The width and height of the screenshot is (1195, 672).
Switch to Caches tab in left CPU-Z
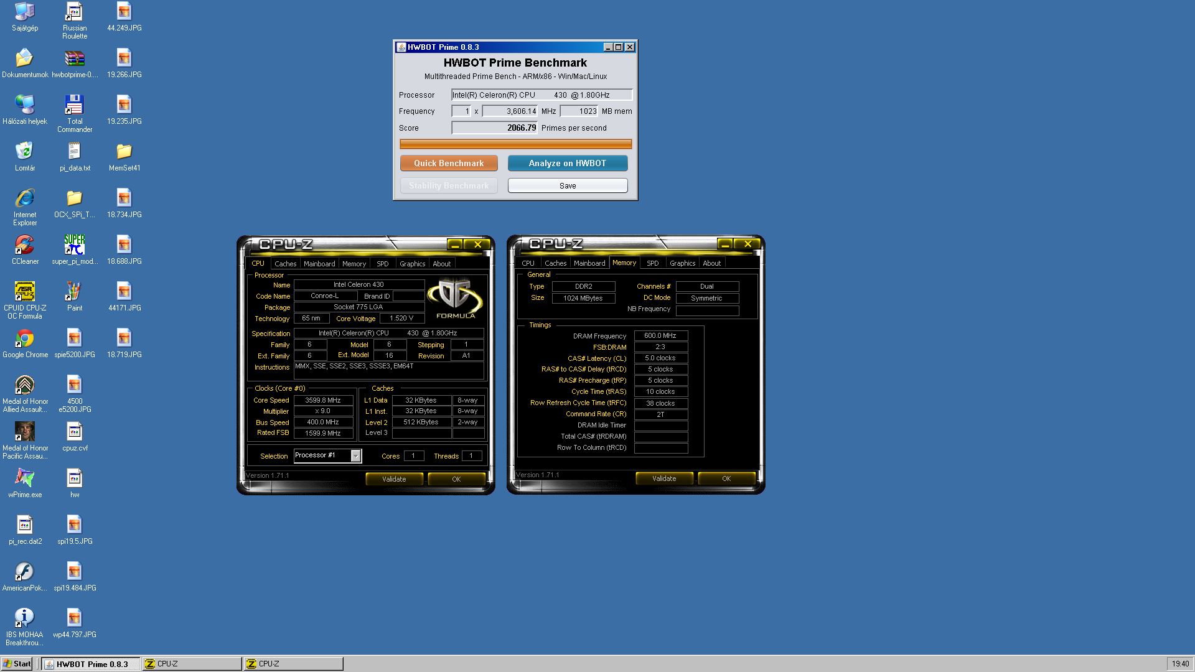[x=285, y=264]
